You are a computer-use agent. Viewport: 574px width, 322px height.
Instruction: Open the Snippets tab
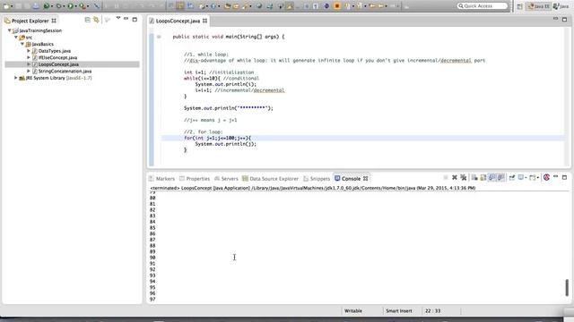click(317, 179)
